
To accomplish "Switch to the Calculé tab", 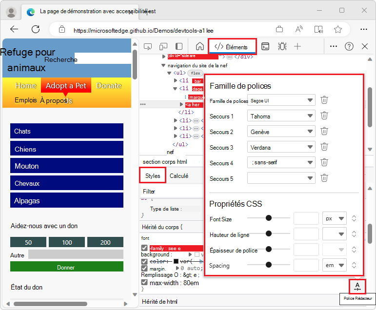I will [179, 176].
